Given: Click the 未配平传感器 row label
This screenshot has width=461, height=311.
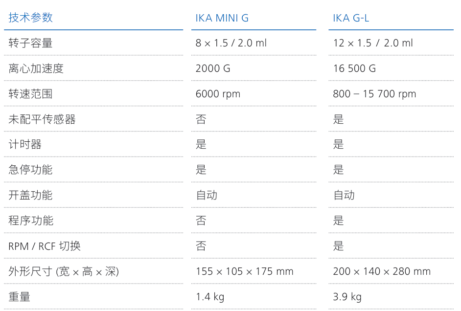Looking at the screenshot, I should click(x=42, y=119).
